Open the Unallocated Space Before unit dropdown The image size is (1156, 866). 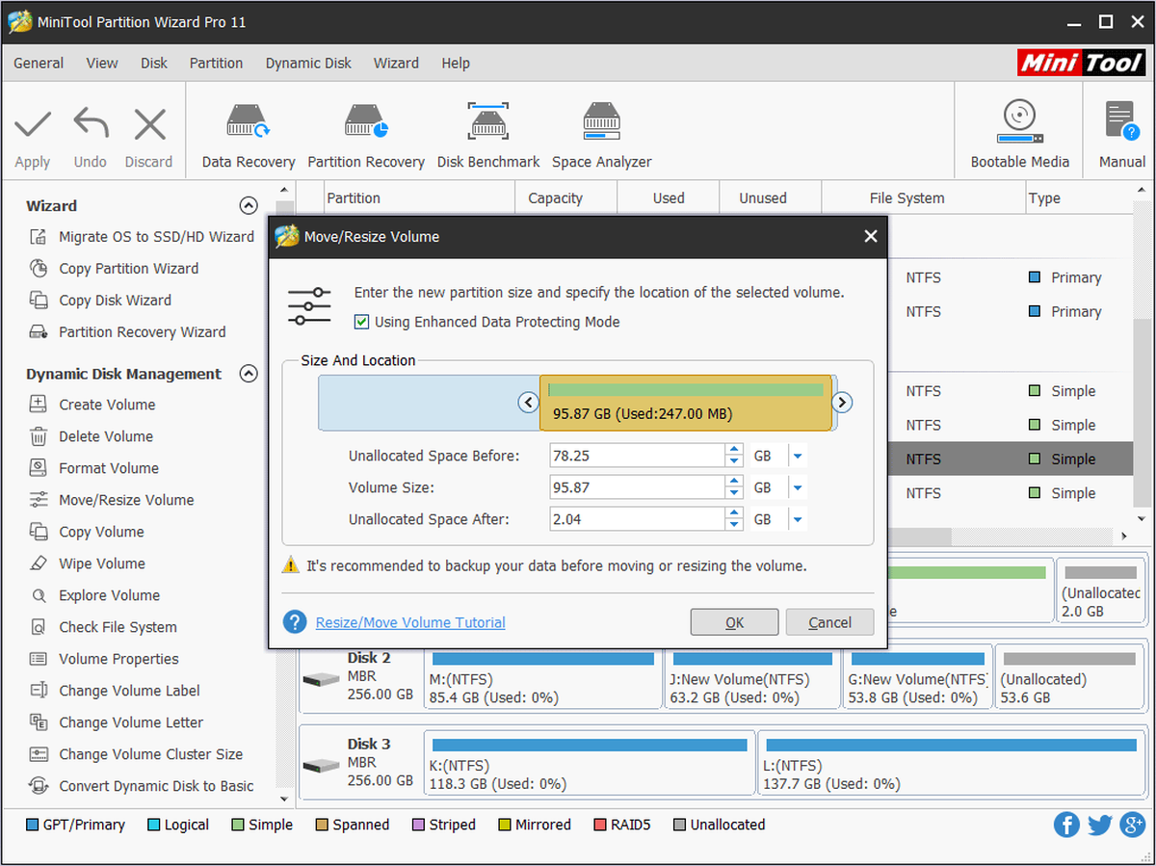pyautogui.click(x=798, y=456)
